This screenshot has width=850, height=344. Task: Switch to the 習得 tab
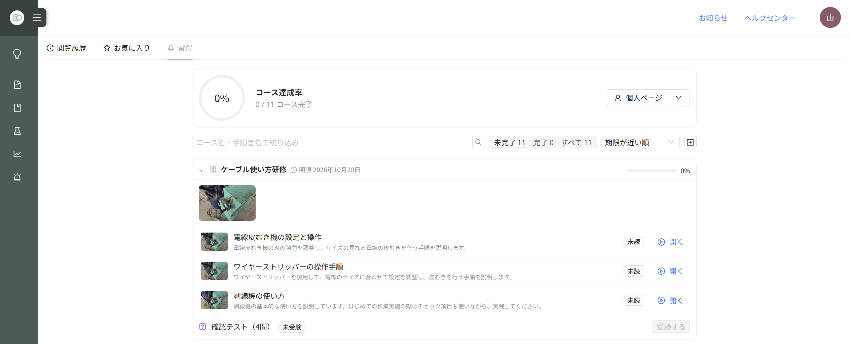pos(180,48)
